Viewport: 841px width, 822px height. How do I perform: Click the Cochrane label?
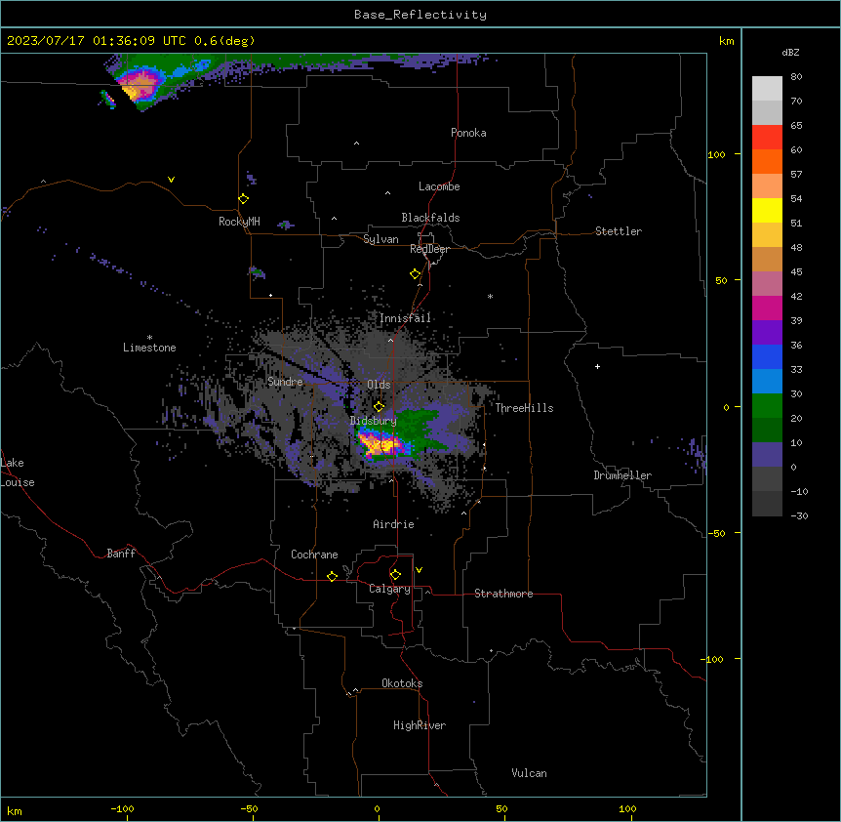[314, 555]
